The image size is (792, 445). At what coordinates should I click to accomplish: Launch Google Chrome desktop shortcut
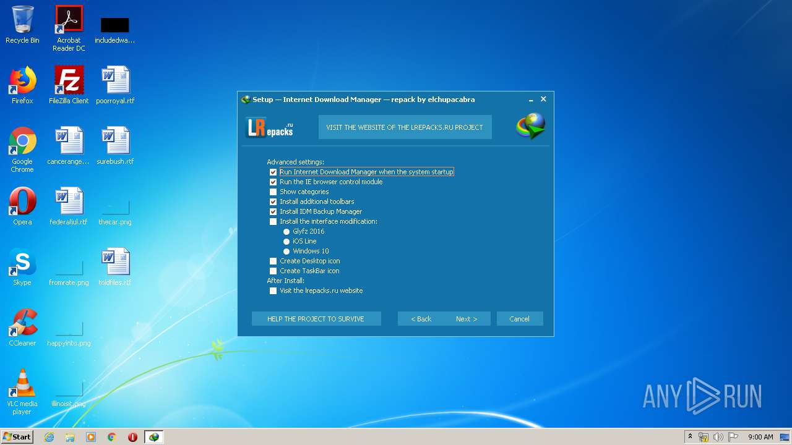coord(22,150)
